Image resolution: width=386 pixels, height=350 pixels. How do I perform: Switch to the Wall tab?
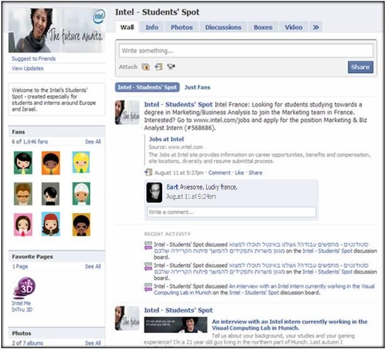127,27
